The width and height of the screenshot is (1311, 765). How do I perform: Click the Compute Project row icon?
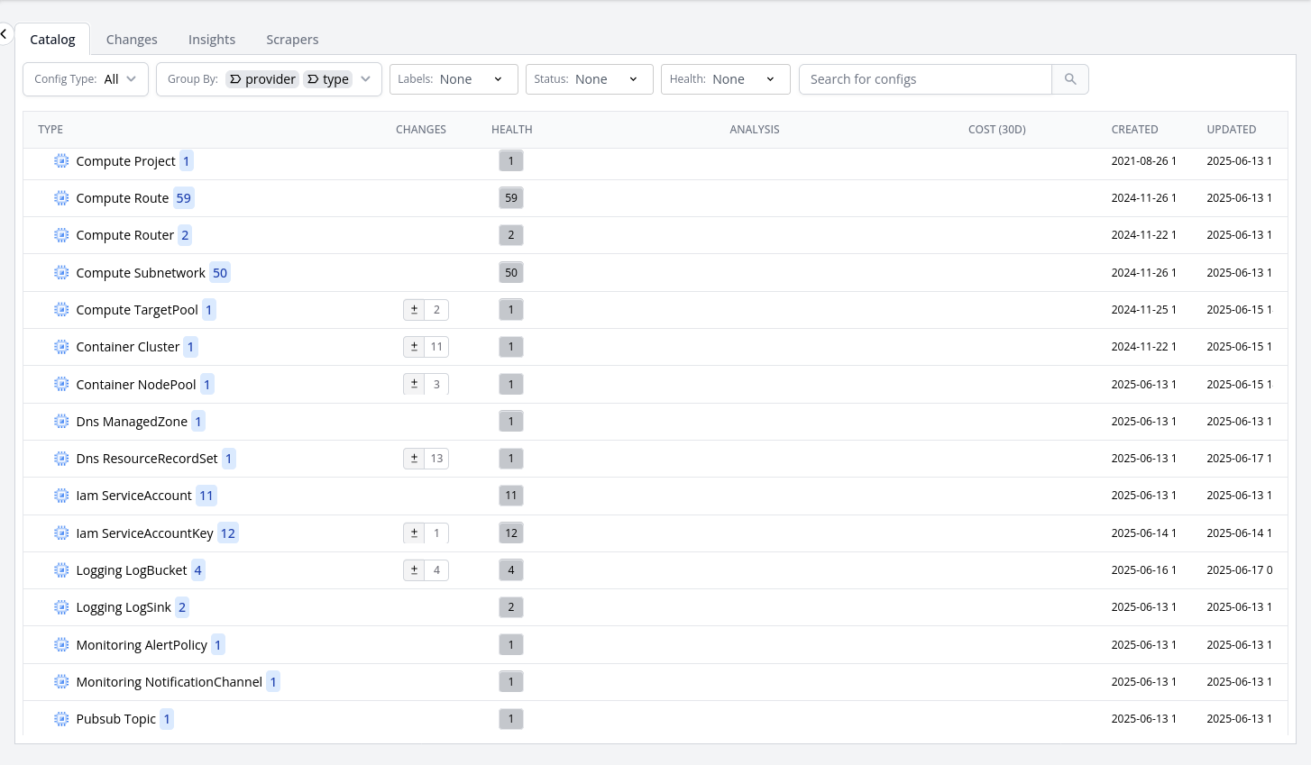[x=61, y=161]
